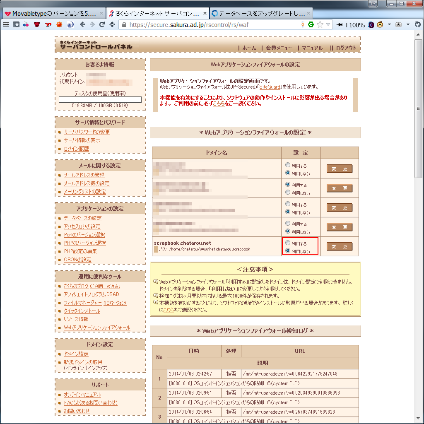
Task: Click the monkey face extension icon
Action: (380, 24)
